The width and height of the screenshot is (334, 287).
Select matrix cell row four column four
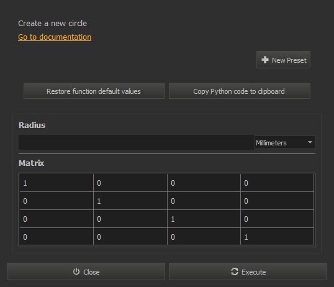pos(277,237)
